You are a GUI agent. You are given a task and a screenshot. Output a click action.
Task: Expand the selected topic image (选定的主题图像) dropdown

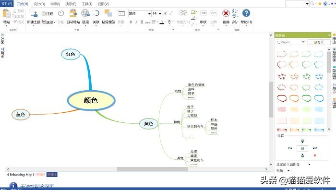pyautogui.click(x=309, y=165)
